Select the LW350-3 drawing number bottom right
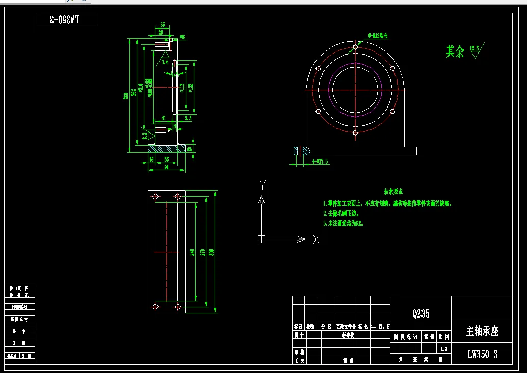 point(483,354)
